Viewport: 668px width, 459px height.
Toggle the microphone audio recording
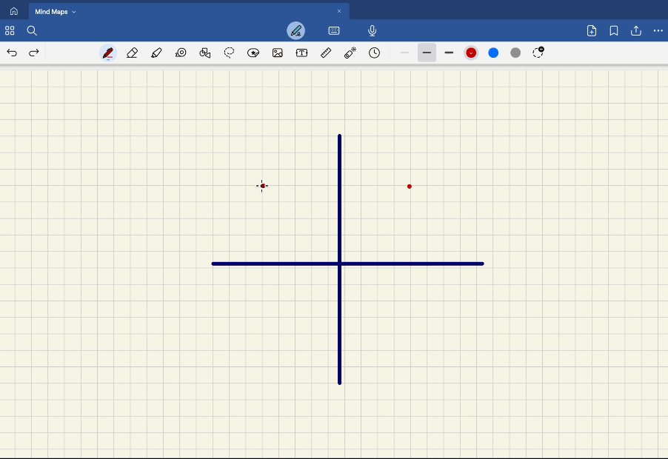(373, 31)
